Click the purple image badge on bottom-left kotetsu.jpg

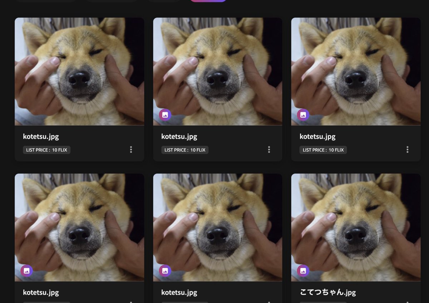click(x=26, y=271)
